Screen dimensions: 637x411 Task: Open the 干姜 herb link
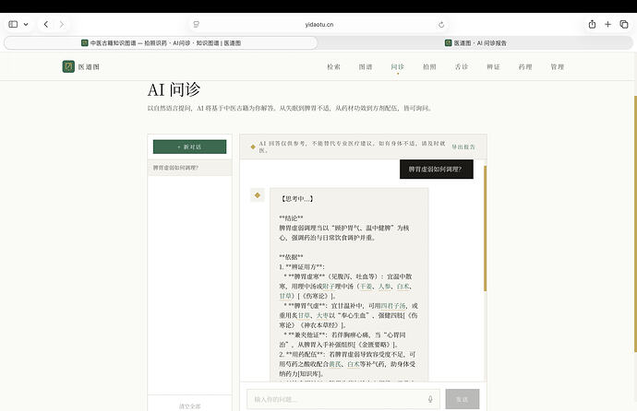366,287
